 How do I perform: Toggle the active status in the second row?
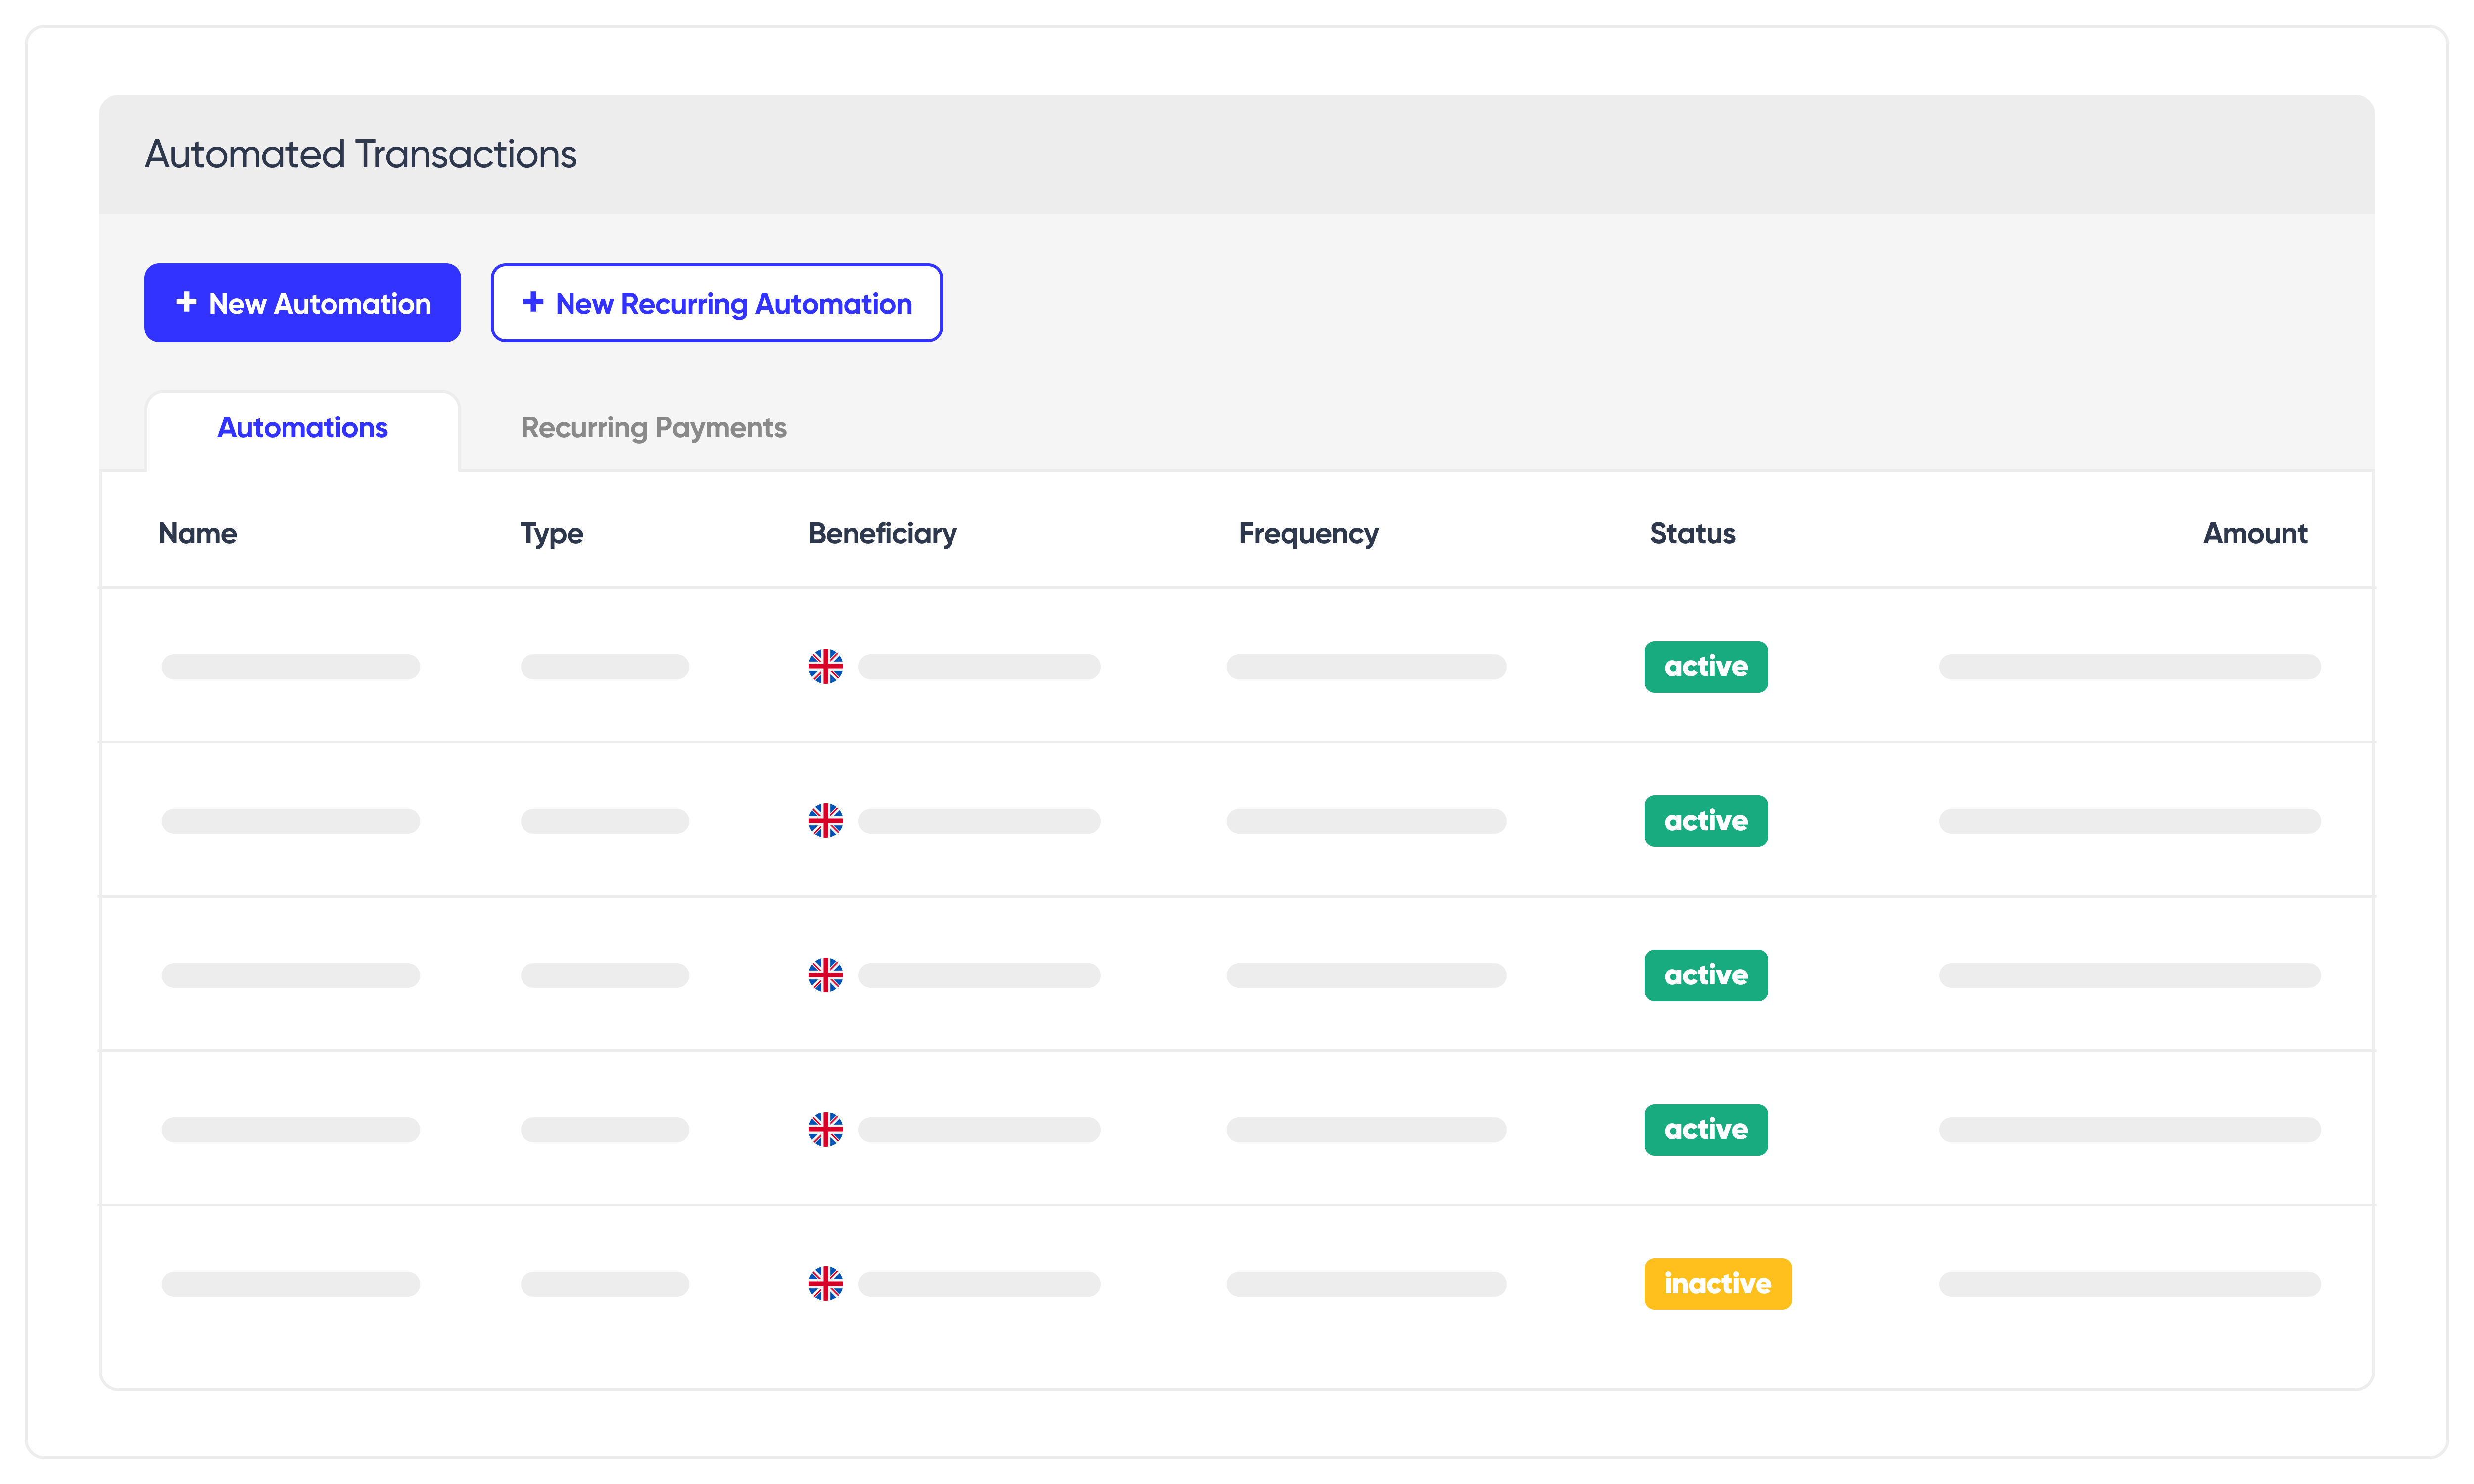tap(1705, 820)
